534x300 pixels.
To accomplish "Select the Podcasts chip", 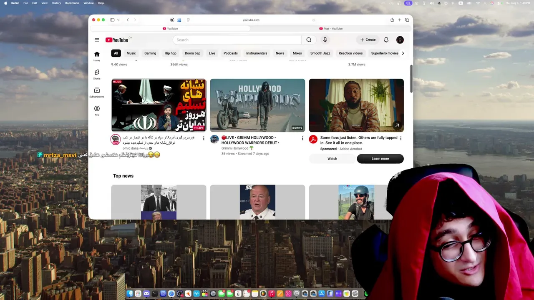I will pos(231,53).
